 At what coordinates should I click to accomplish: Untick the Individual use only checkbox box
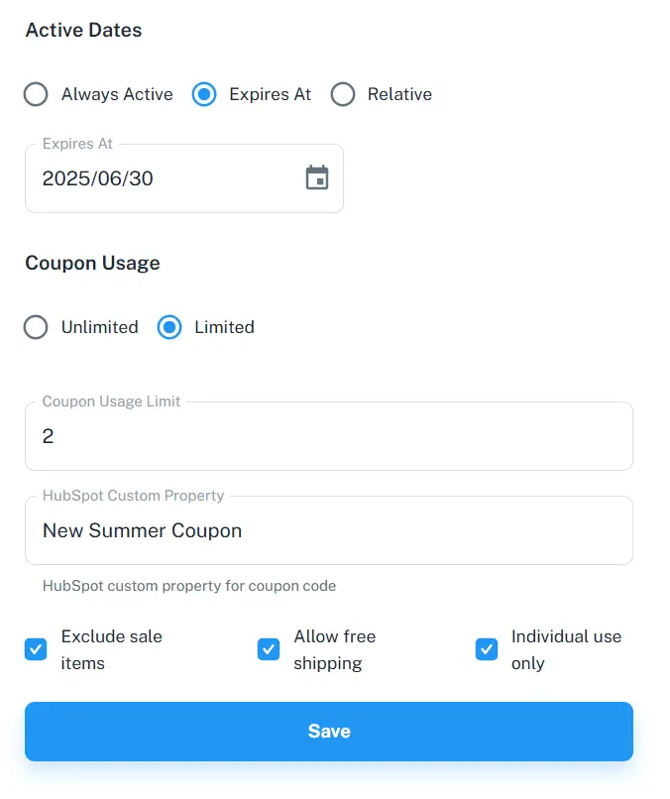tap(487, 649)
